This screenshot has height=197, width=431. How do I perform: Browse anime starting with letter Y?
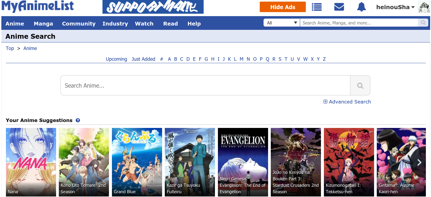point(318,59)
